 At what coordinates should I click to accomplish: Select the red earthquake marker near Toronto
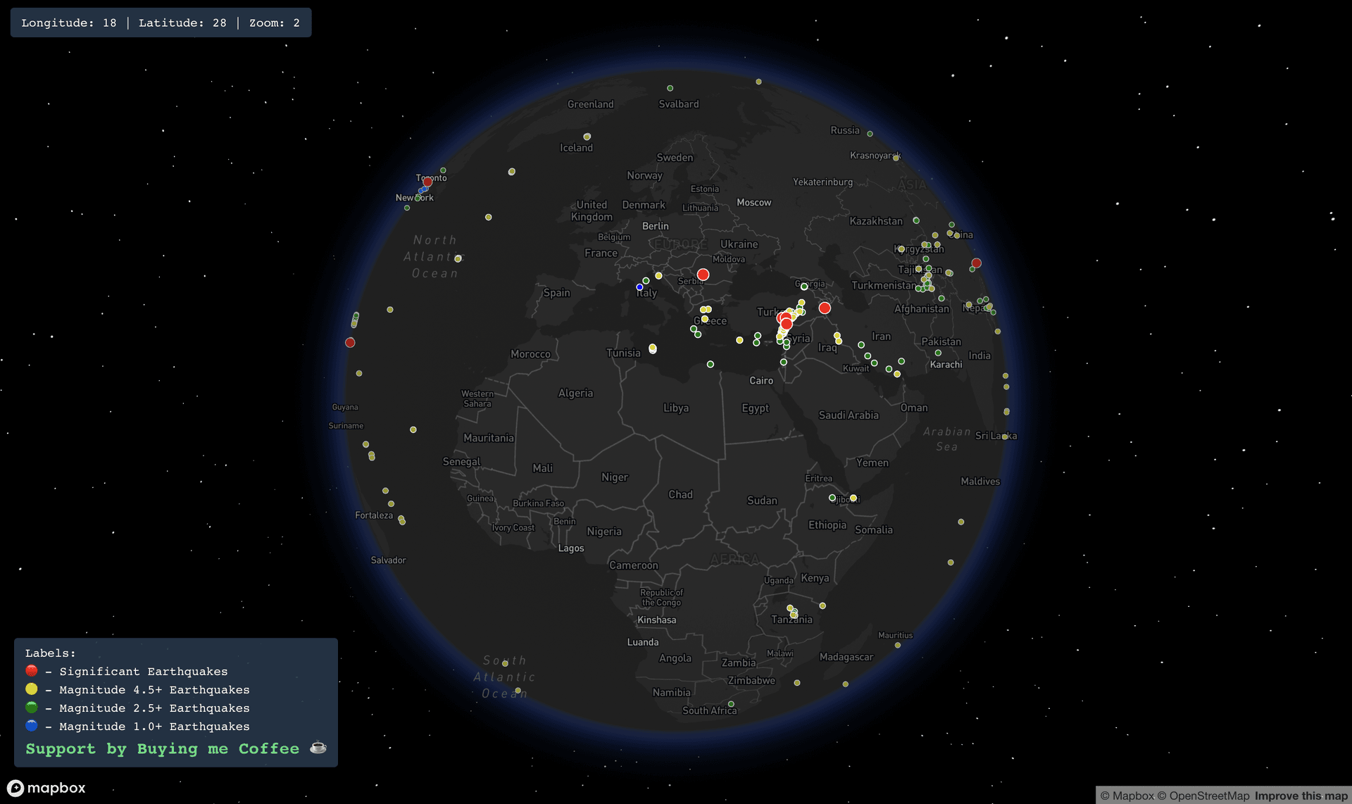427,182
